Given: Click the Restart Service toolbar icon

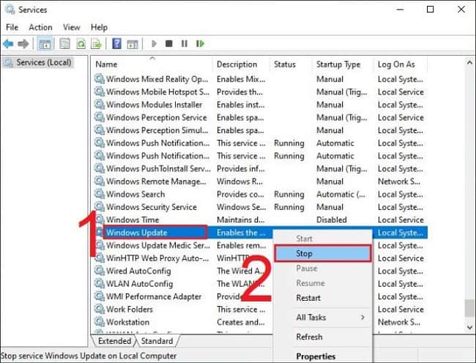Looking at the screenshot, I should click(x=200, y=44).
